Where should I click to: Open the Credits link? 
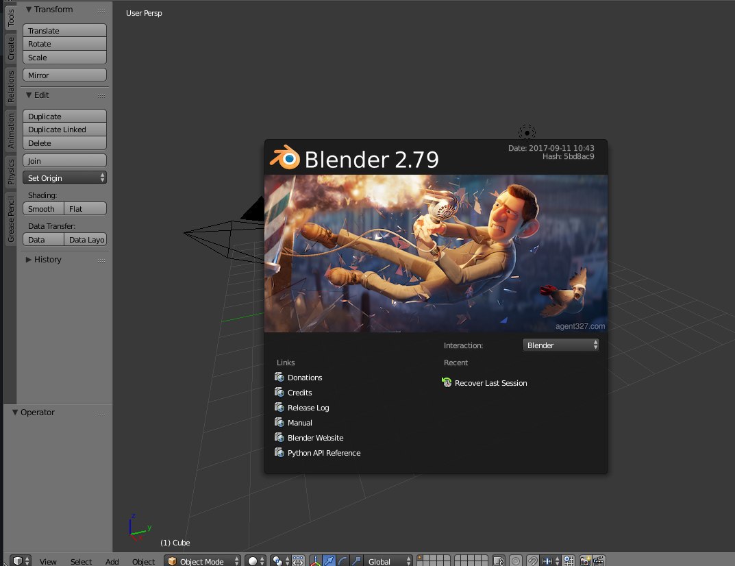299,393
